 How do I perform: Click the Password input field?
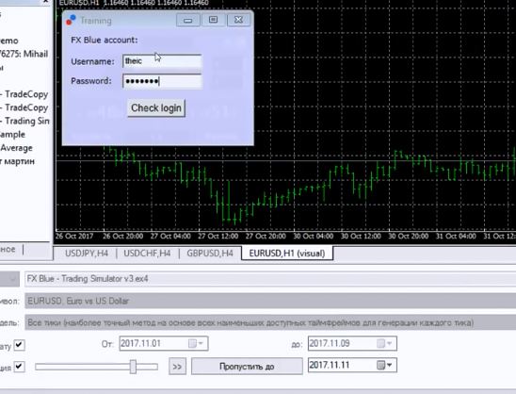click(x=162, y=81)
